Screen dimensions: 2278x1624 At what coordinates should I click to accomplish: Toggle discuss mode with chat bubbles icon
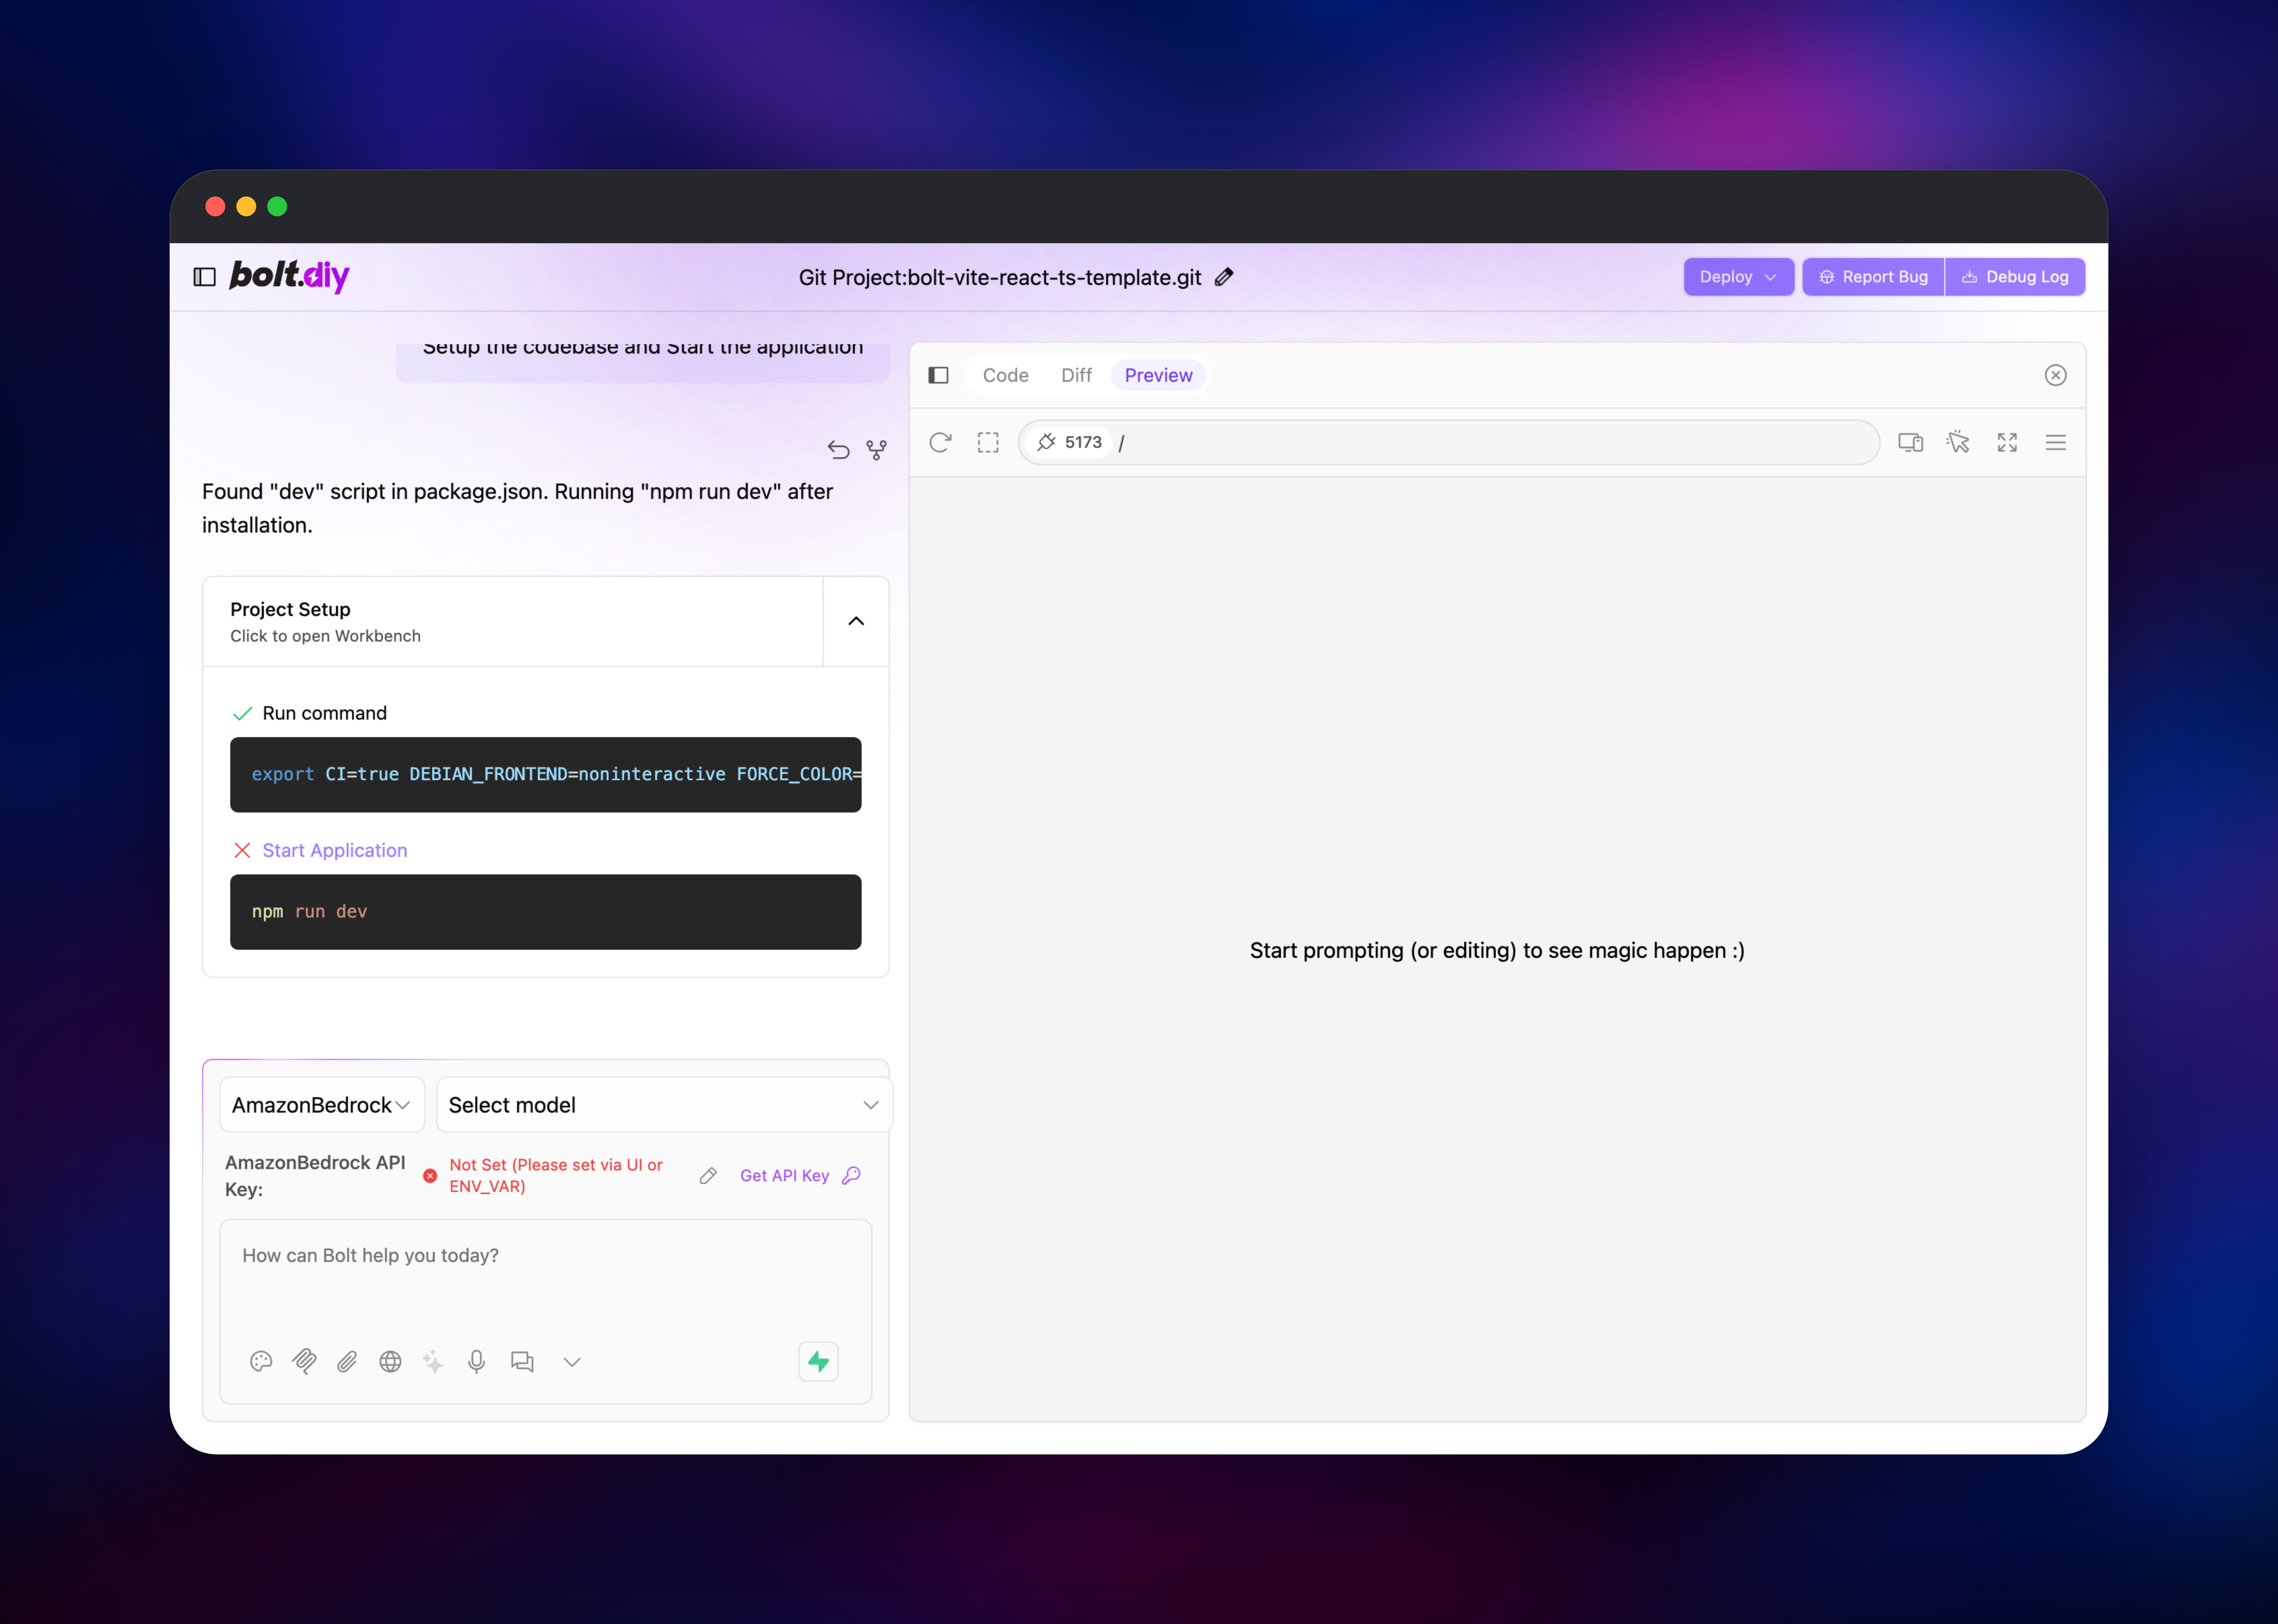[x=522, y=1362]
